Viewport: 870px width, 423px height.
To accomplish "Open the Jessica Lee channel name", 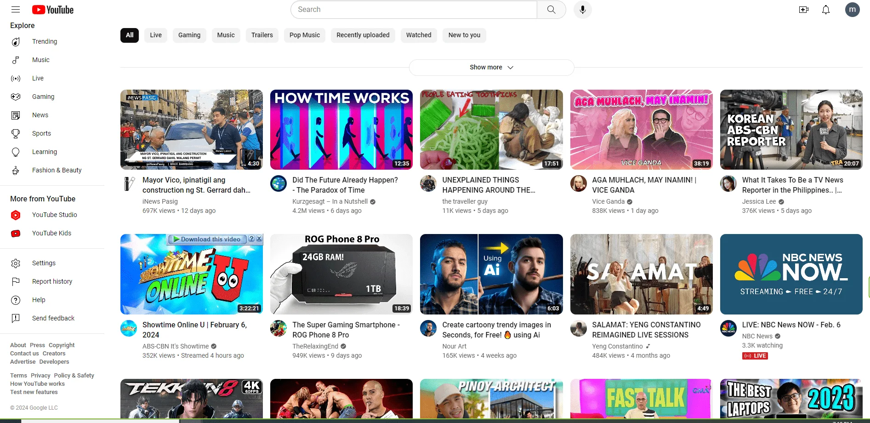I will click(759, 201).
